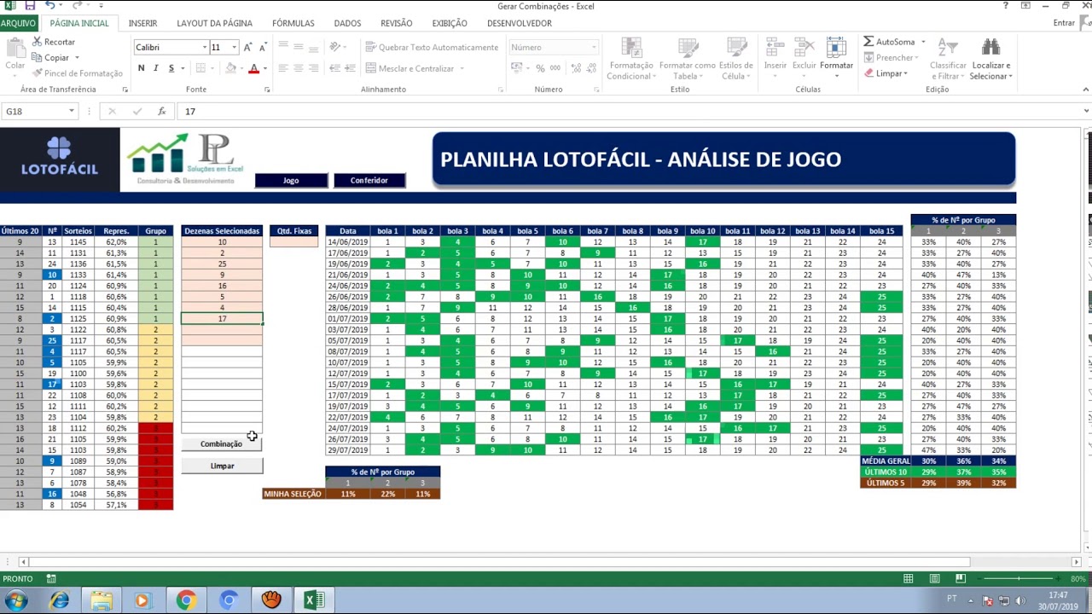Open the INSERIR tab
Screen dimensions: 1092x614
142,23
